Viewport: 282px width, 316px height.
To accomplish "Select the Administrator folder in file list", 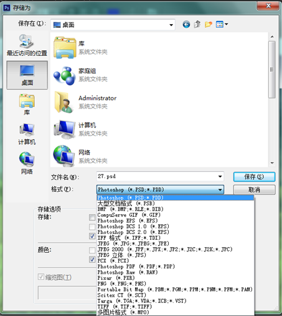I will click(85, 102).
